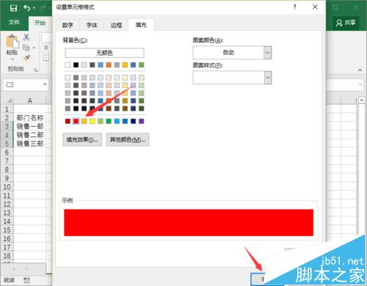Open the 剪贴板 group dialog launcher
The width and height of the screenshot is (367, 286).
(x=36, y=70)
